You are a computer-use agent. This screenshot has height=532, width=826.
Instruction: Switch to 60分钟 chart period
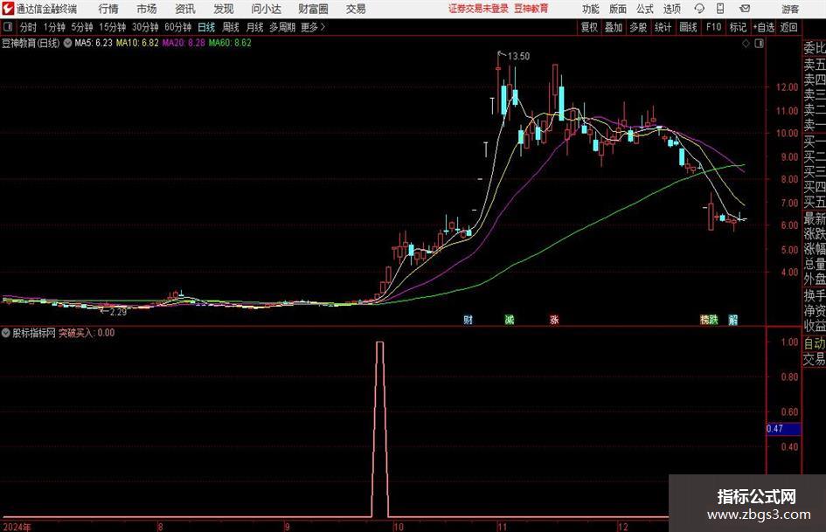pos(177,27)
